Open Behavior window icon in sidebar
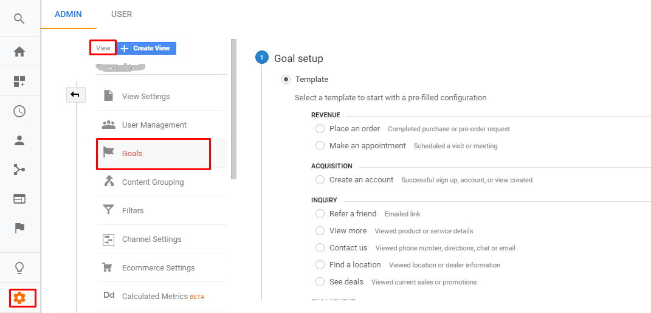Screen dimensions: 651x313 [19, 199]
